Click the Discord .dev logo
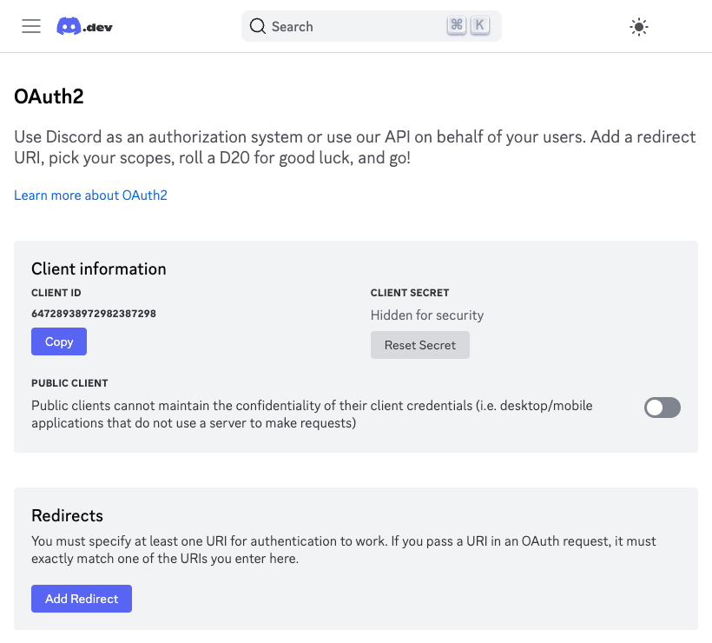 (x=84, y=26)
